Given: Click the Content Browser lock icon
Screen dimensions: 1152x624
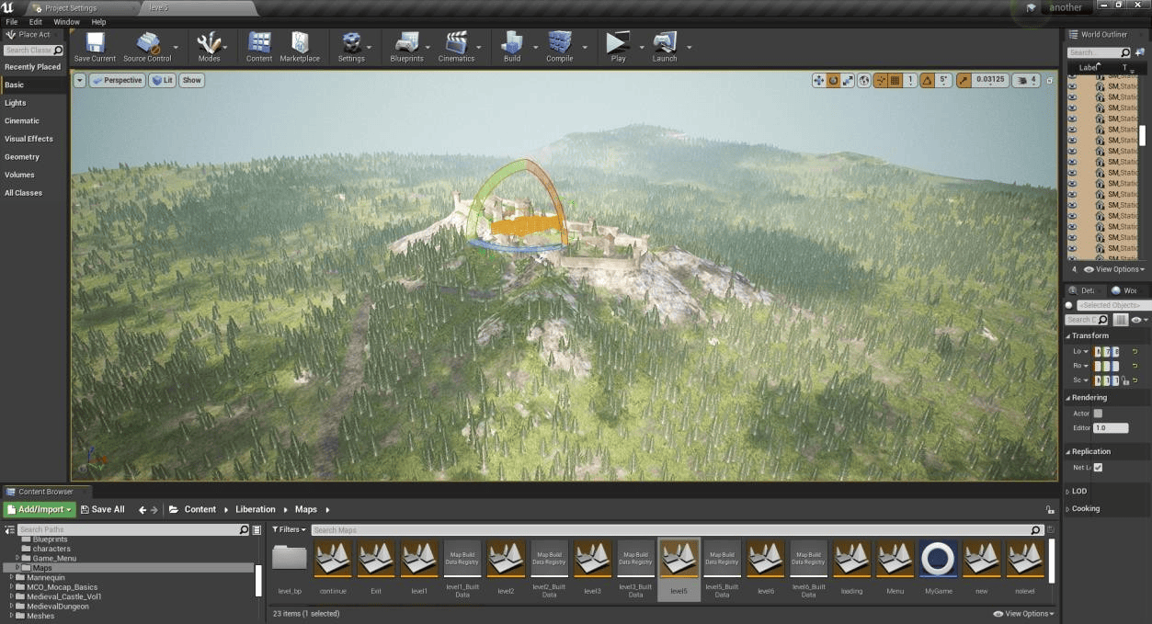Looking at the screenshot, I should pos(1050,509).
